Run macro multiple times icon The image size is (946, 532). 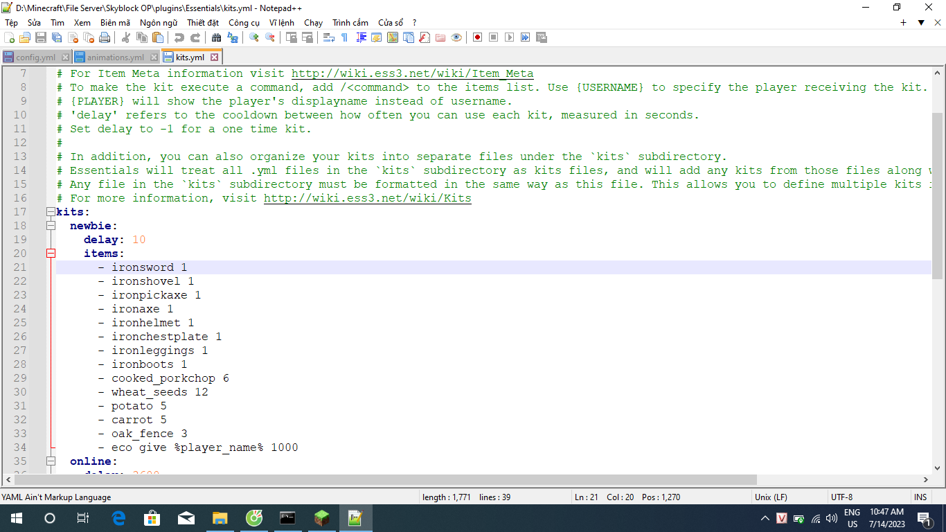point(526,37)
